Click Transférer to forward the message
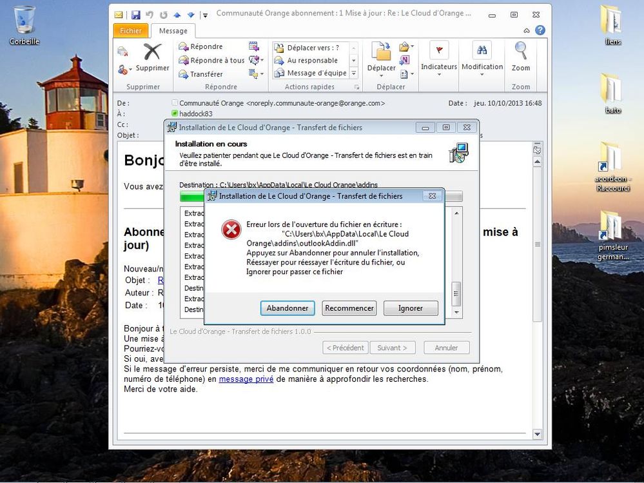 200,74
